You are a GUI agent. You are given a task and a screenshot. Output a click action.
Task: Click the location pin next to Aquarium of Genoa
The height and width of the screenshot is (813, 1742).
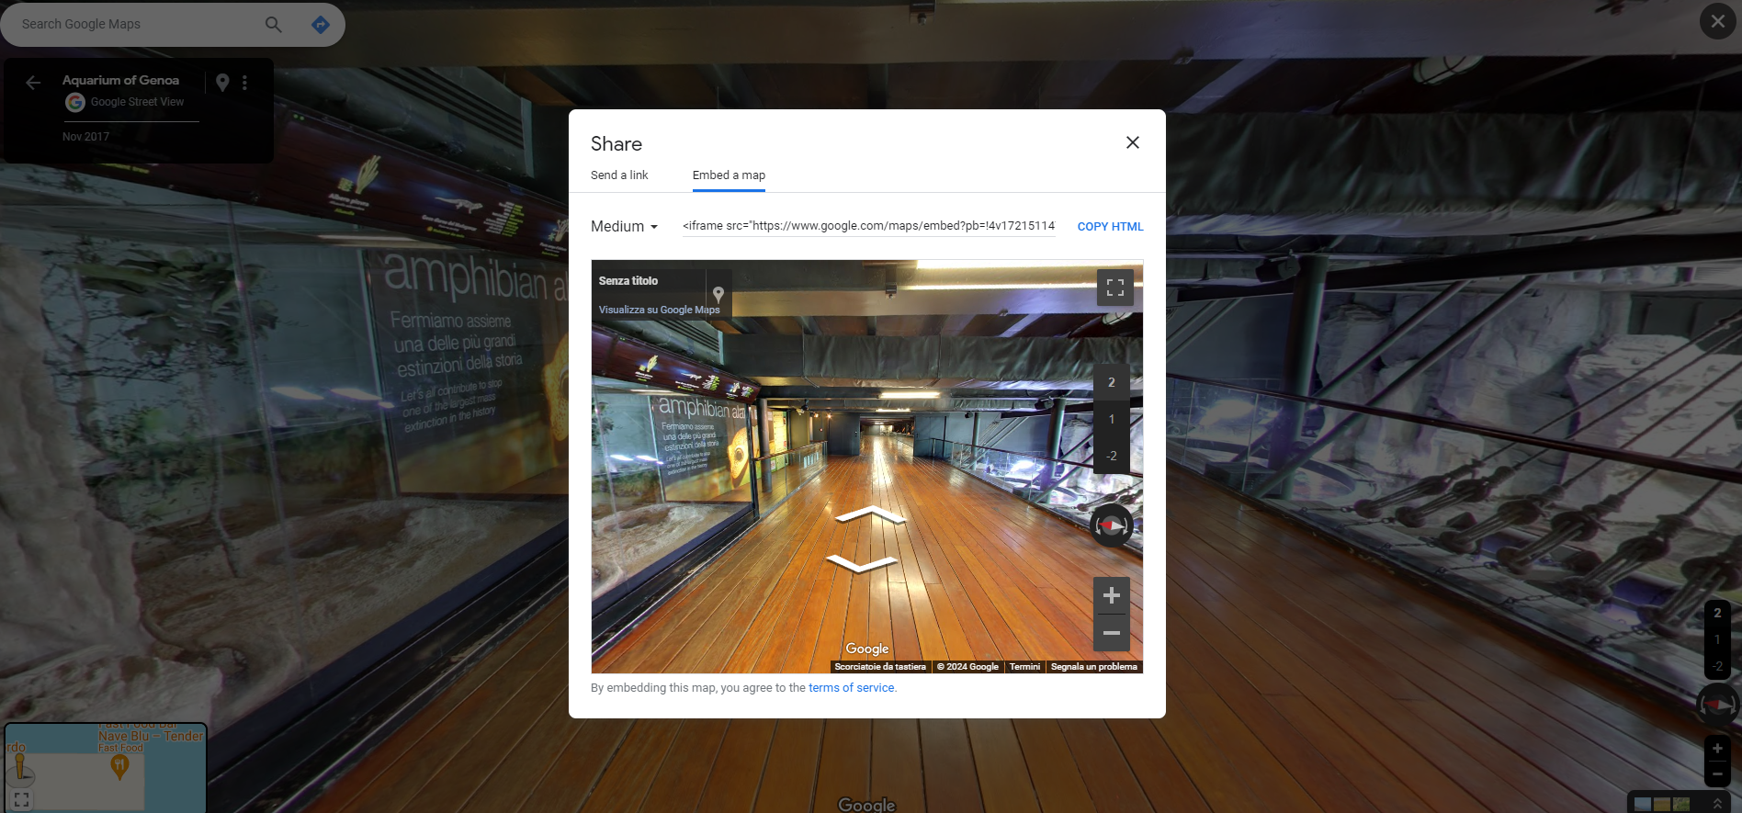pos(222,83)
